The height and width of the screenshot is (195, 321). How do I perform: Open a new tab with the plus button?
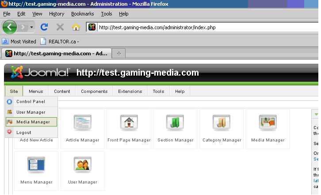119,54
